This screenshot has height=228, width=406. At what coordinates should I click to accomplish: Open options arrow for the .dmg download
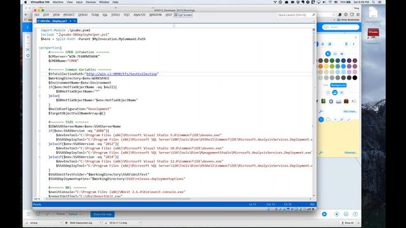tap(140, 223)
